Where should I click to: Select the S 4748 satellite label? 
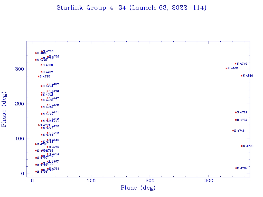coord(239,131)
